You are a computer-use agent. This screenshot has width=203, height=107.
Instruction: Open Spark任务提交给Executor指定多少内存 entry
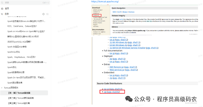point(27,21)
